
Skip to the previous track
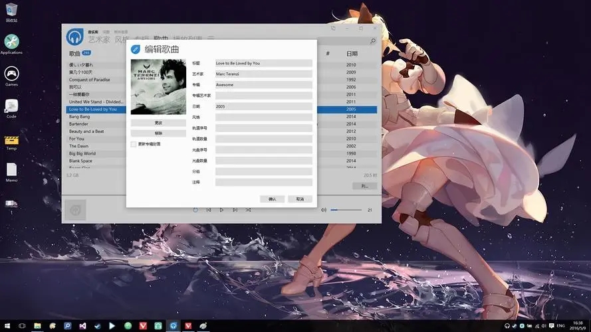(209, 210)
